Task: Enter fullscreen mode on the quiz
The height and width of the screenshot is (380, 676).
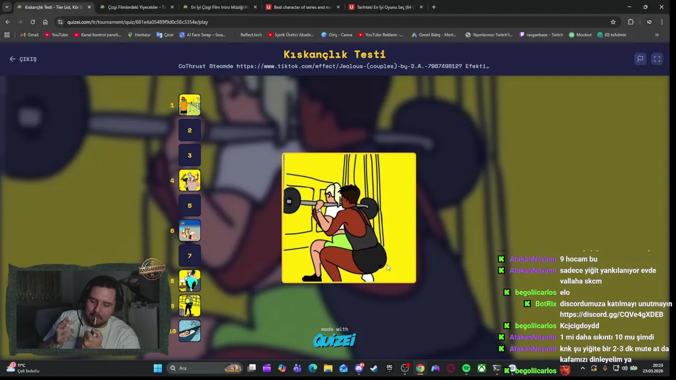Action: coord(657,59)
